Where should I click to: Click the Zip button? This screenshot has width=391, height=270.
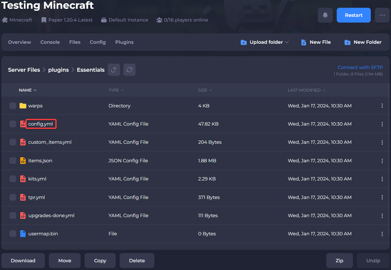click(339, 261)
